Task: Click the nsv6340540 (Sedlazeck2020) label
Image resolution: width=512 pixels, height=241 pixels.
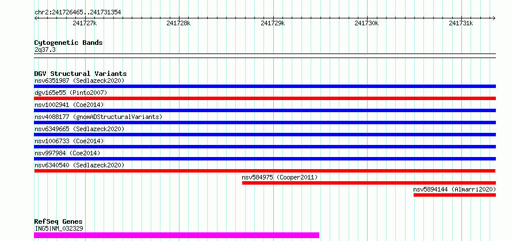Action: coord(79,165)
